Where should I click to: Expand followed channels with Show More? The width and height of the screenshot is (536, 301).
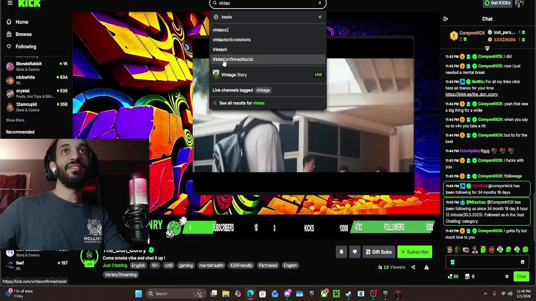[15, 120]
